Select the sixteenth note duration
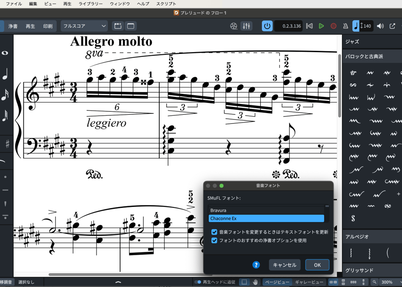The image size is (402, 287). 5,94
